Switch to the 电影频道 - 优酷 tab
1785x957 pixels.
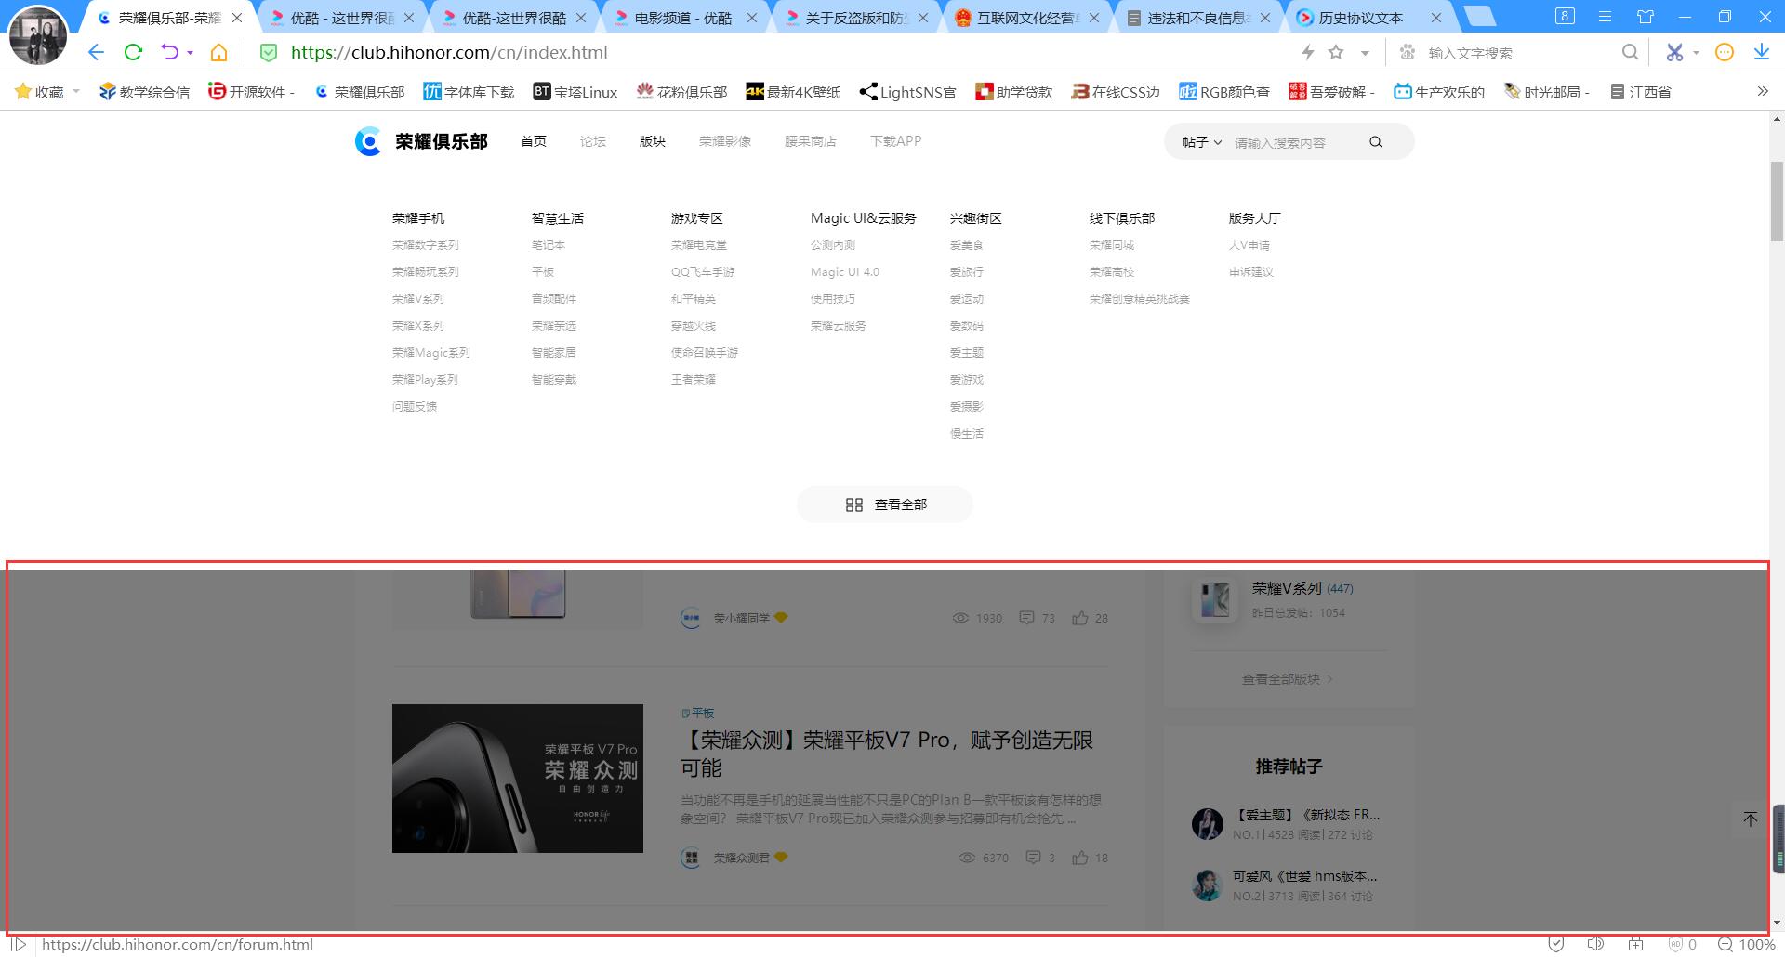[683, 18]
